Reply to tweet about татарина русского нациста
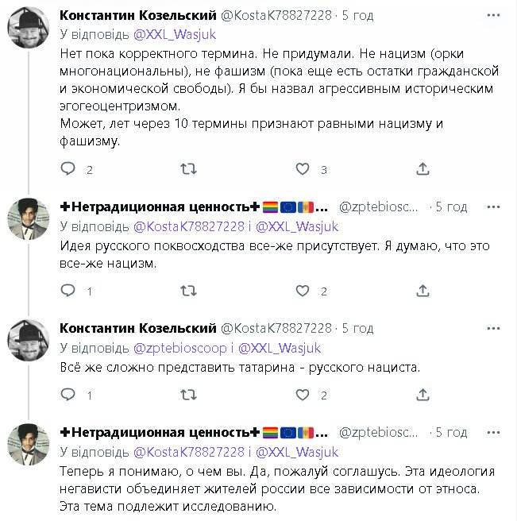This screenshot has width=517, height=521. (x=68, y=394)
